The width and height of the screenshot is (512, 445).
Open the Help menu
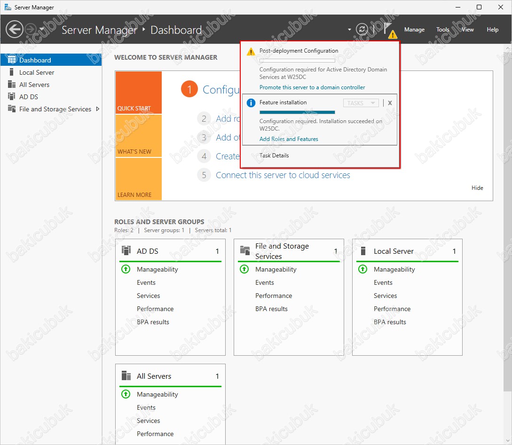[x=492, y=29]
